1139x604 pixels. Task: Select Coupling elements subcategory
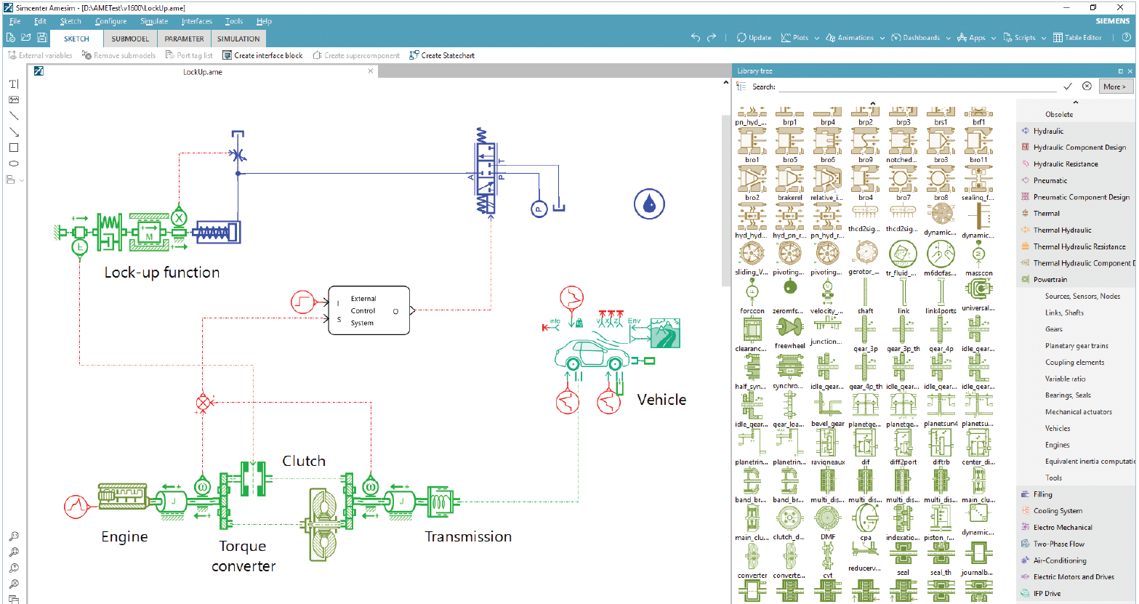coord(1074,362)
